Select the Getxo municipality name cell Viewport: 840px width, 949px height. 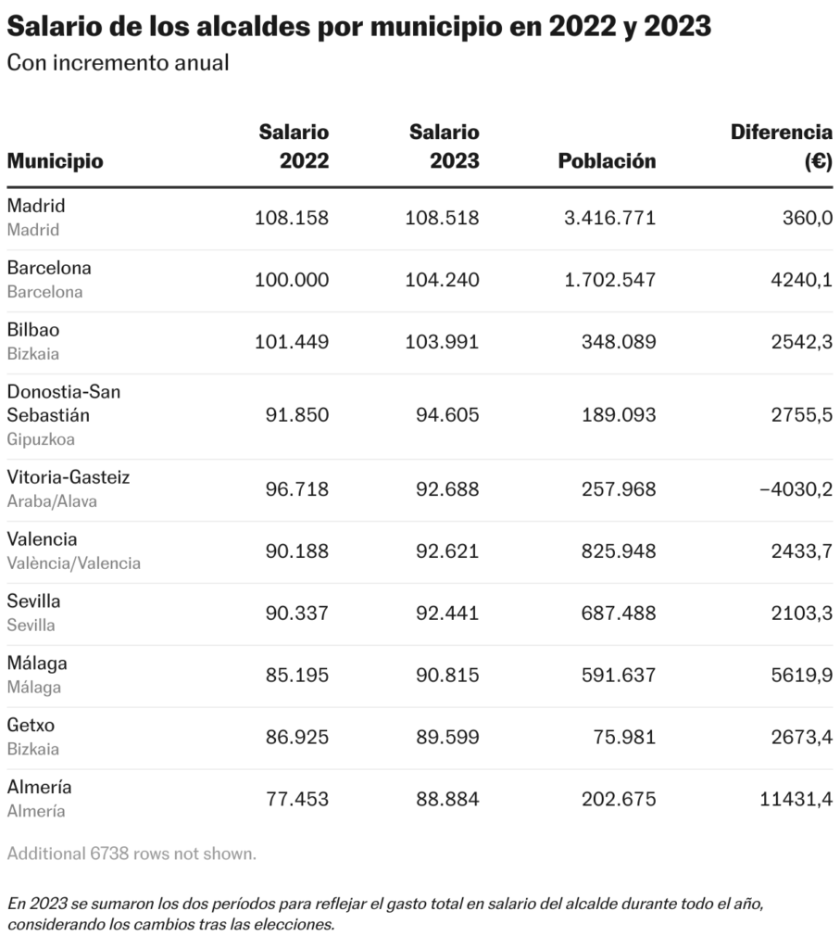click(31, 726)
